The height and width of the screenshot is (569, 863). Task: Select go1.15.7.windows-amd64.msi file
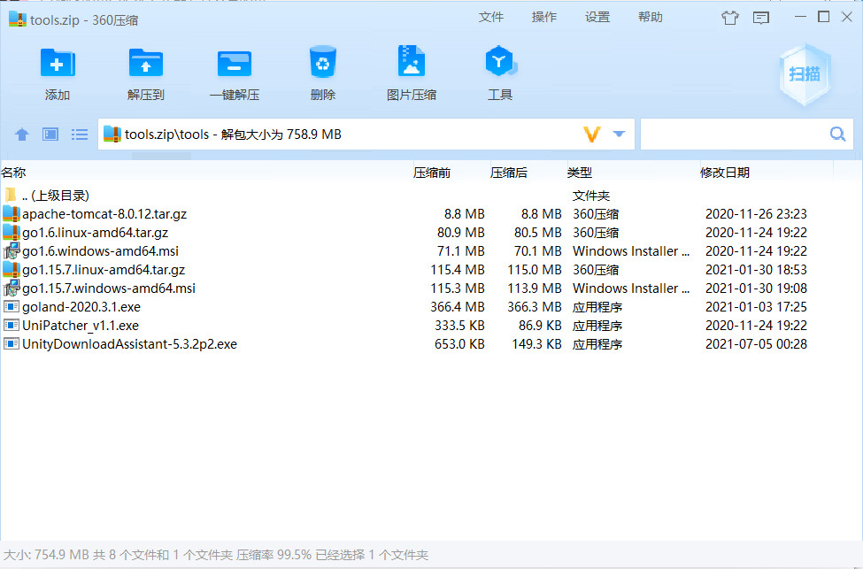point(432,288)
